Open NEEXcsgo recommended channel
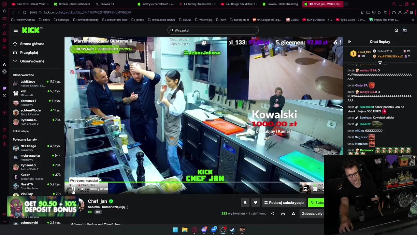 tap(36, 148)
